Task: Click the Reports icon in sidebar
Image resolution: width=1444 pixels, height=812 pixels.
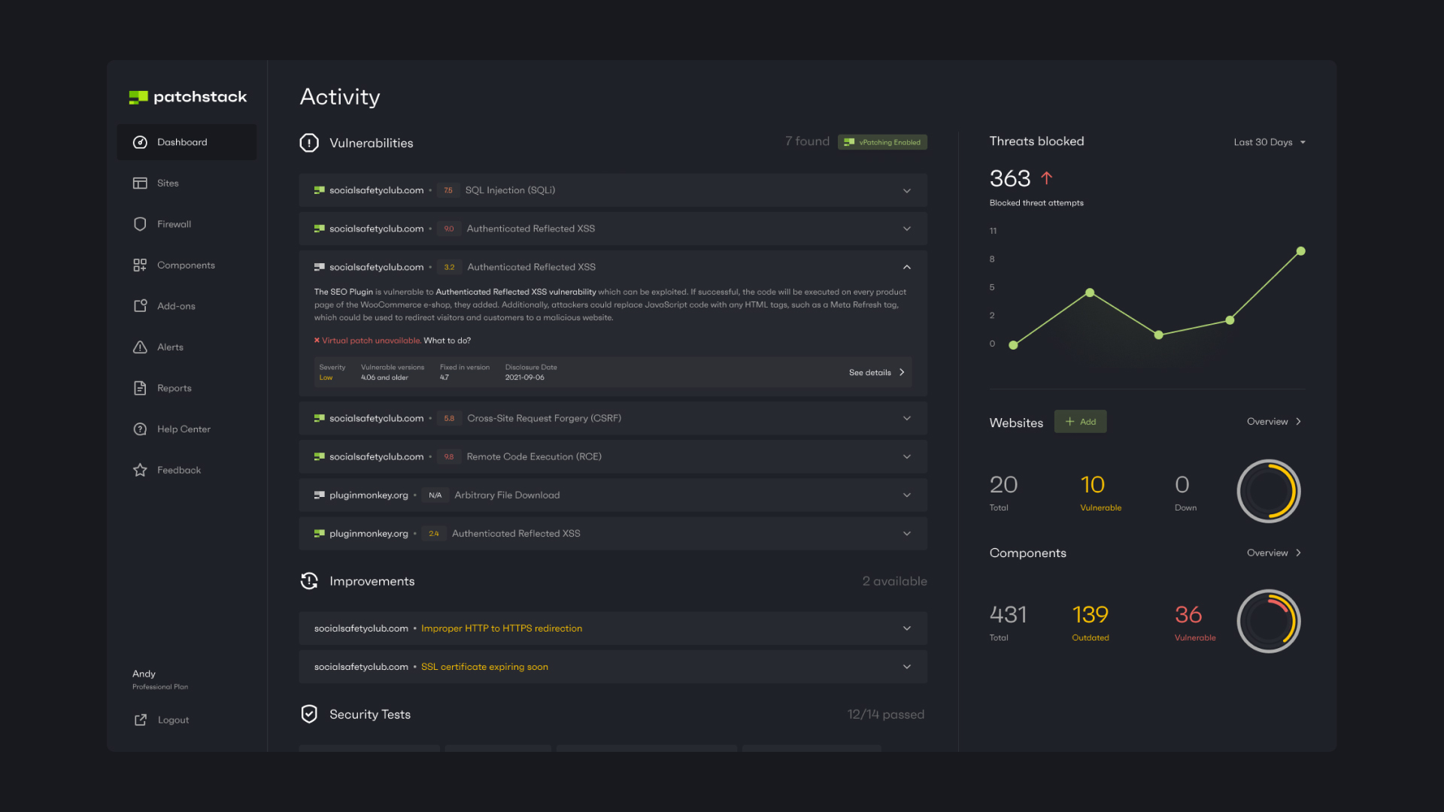Action: click(x=140, y=388)
